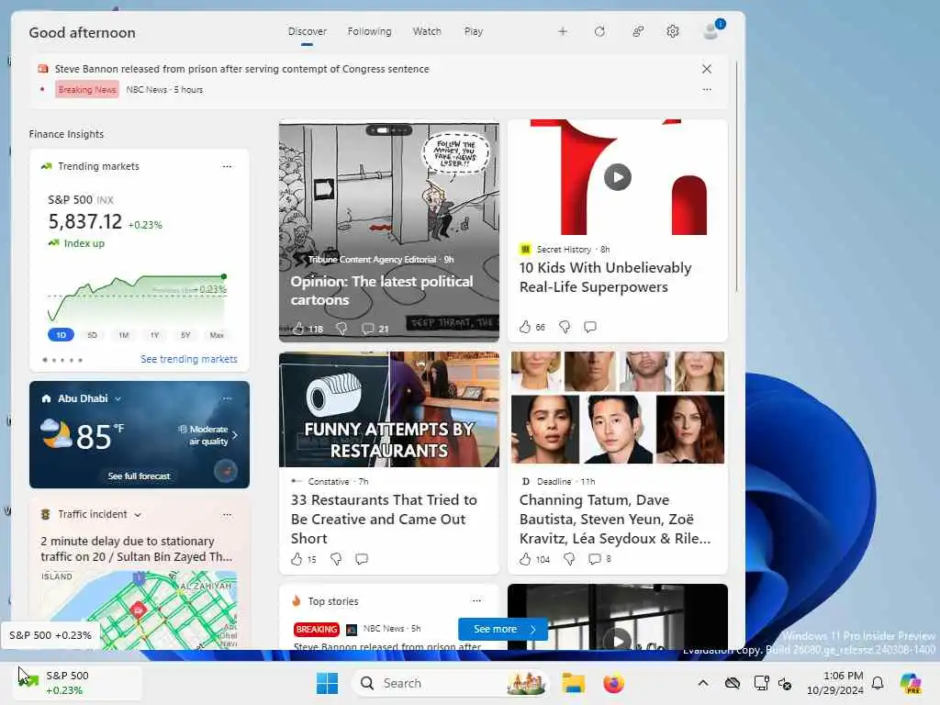Comment on the 10 Kids Superpowers story
Viewport: 940px width, 705px height.
tap(590, 327)
